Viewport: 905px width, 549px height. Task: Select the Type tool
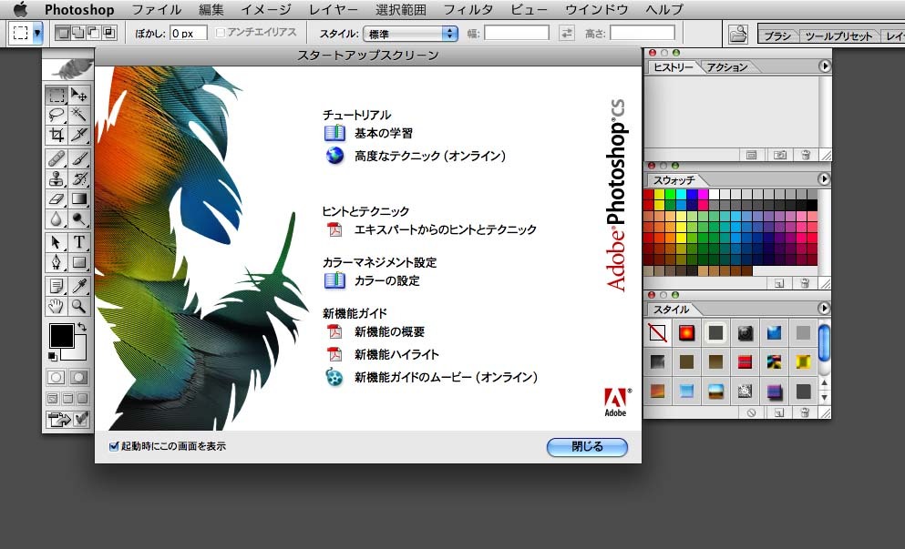(x=79, y=241)
